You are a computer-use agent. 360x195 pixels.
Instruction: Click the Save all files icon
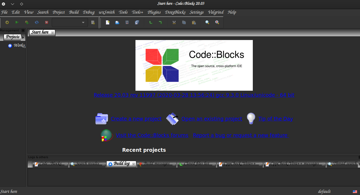point(137,23)
